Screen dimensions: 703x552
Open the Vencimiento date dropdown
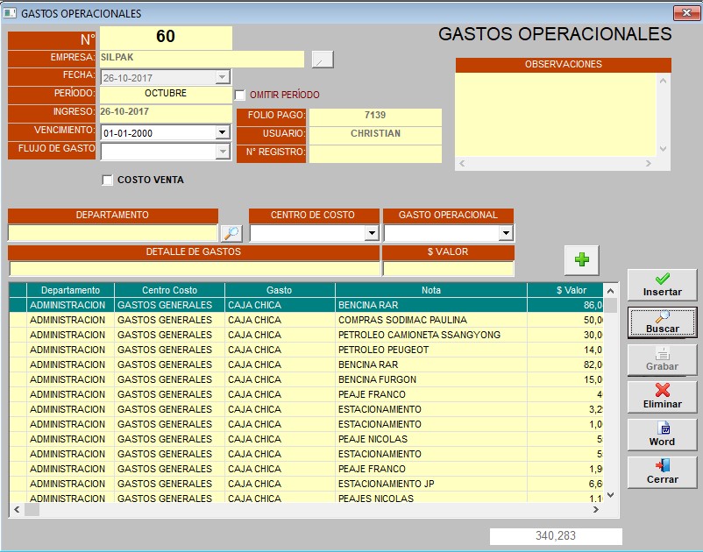pos(223,133)
